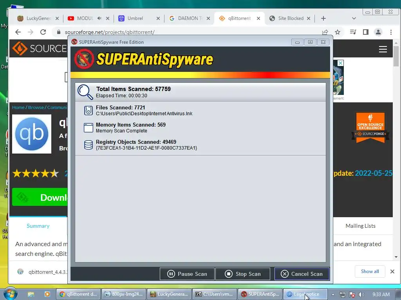Click the 9:33 AM taskbar clock
The width and height of the screenshot is (401, 300).
point(381,295)
